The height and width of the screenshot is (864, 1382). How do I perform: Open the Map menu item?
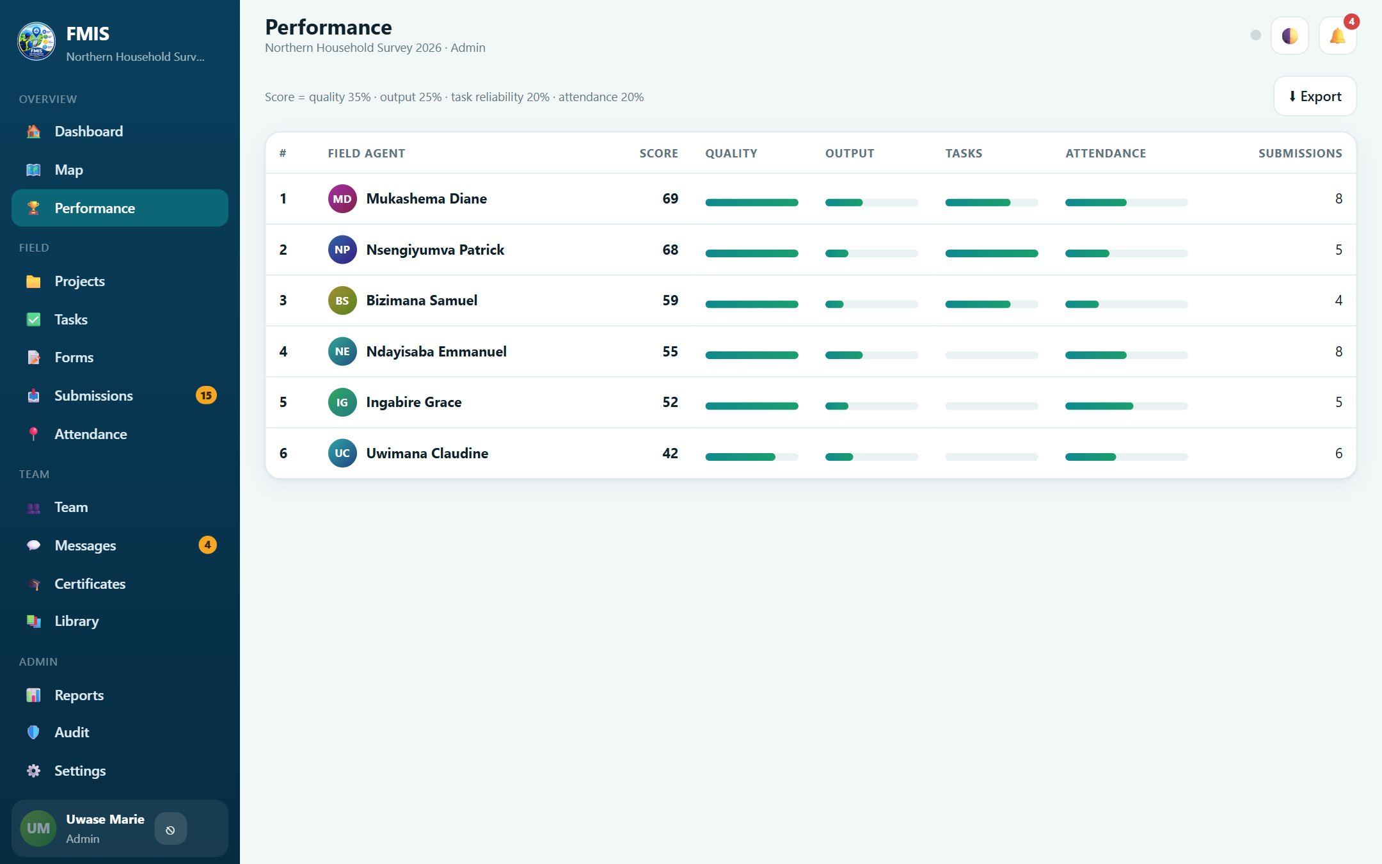120,170
